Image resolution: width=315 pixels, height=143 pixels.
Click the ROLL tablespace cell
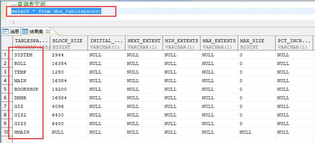pyautogui.click(x=31, y=63)
